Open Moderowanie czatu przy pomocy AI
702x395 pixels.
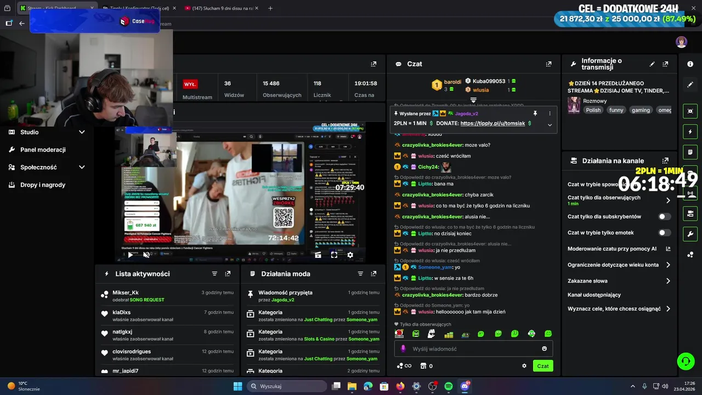coord(619,249)
